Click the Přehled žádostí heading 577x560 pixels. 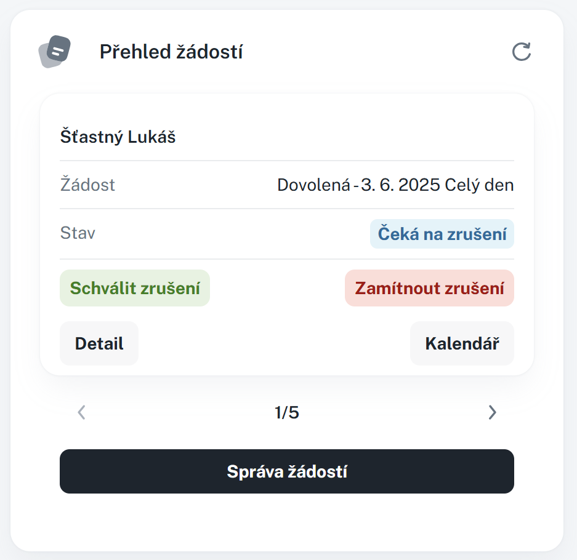click(171, 52)
